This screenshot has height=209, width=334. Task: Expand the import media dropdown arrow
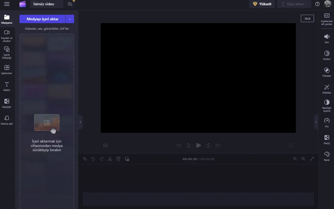point(70,19)
